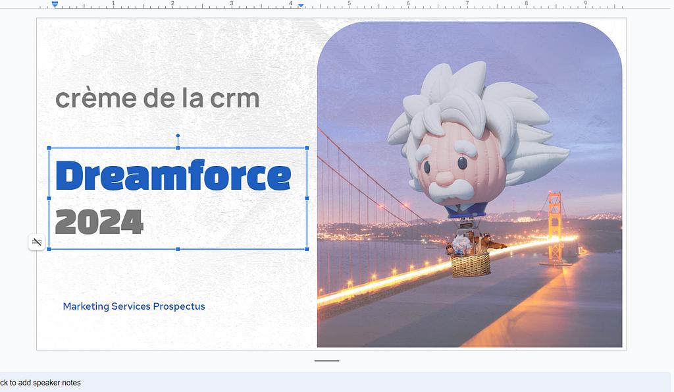Image resolution: width=674 pixels, height=392 pixels.
Task: Click left-middle resize handle of text box
Action: tap(49, 198)
